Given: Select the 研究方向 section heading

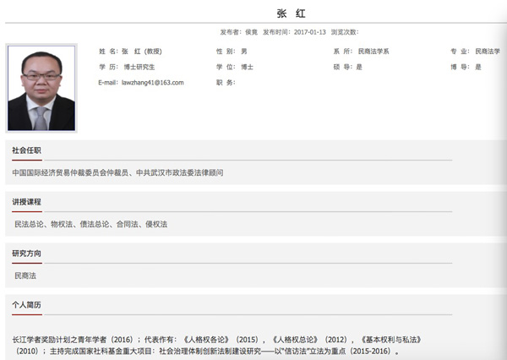Looking at the screenshot, I should point(27,254).
